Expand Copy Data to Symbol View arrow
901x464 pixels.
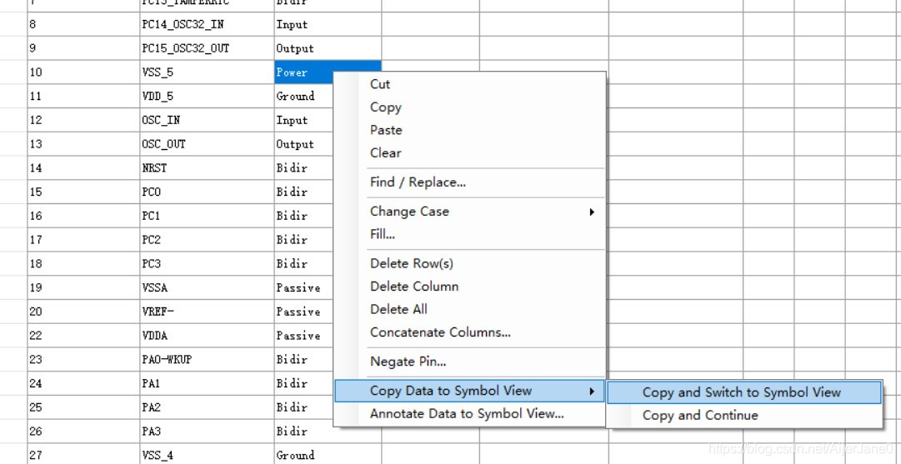coord(592,391)
